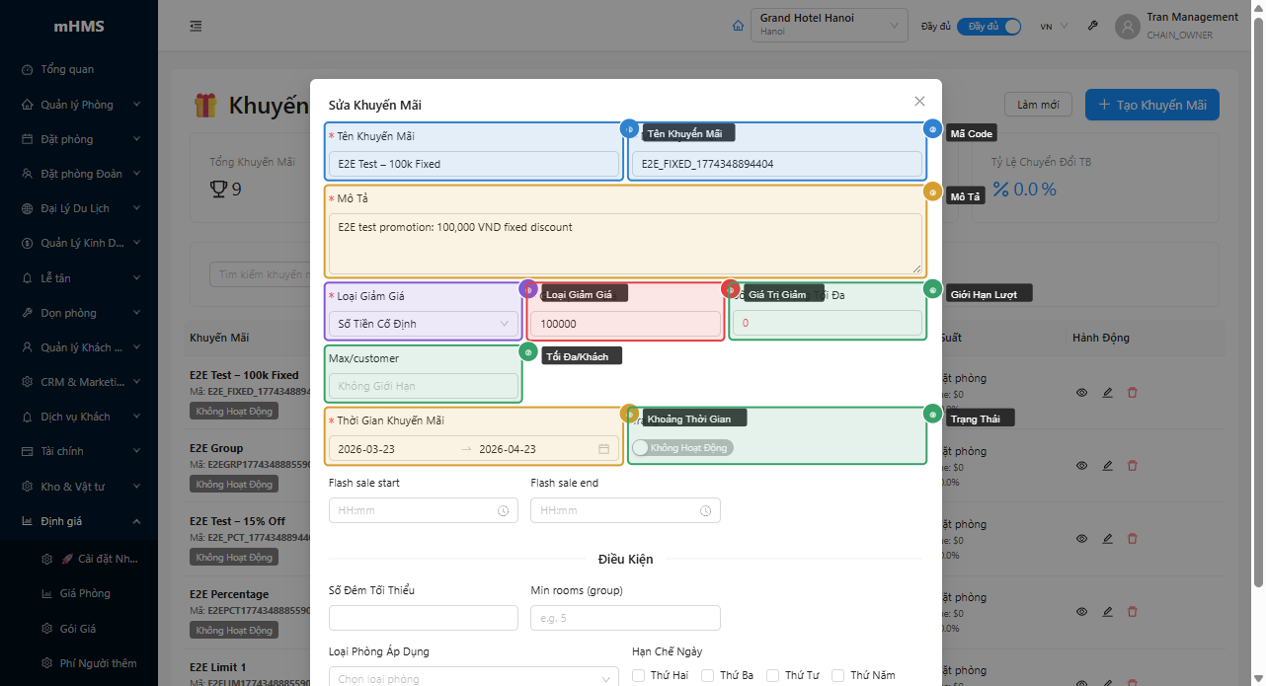Open the calendar icon in Thời Gian Khuyến Mãi

[x=603, y=449]
